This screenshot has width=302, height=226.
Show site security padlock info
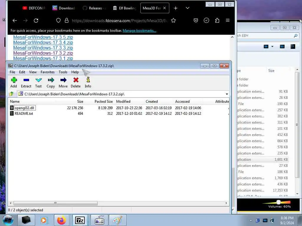point(67,20)
